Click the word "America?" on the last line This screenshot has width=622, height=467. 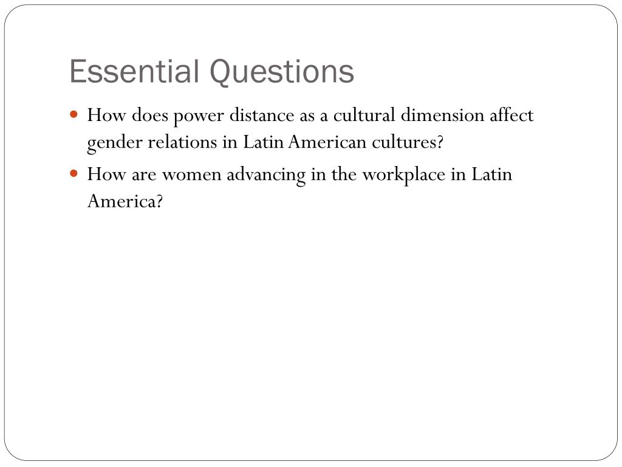[x=125, y=201]
